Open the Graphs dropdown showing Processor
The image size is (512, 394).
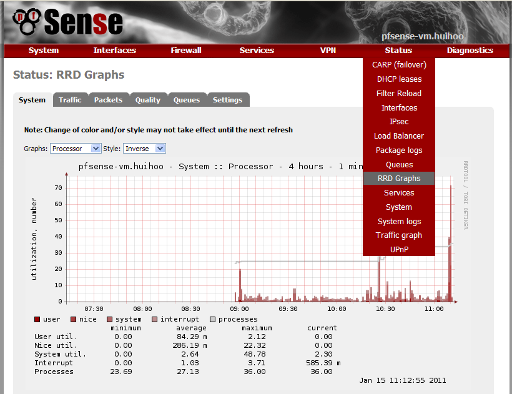pos(76,149)
